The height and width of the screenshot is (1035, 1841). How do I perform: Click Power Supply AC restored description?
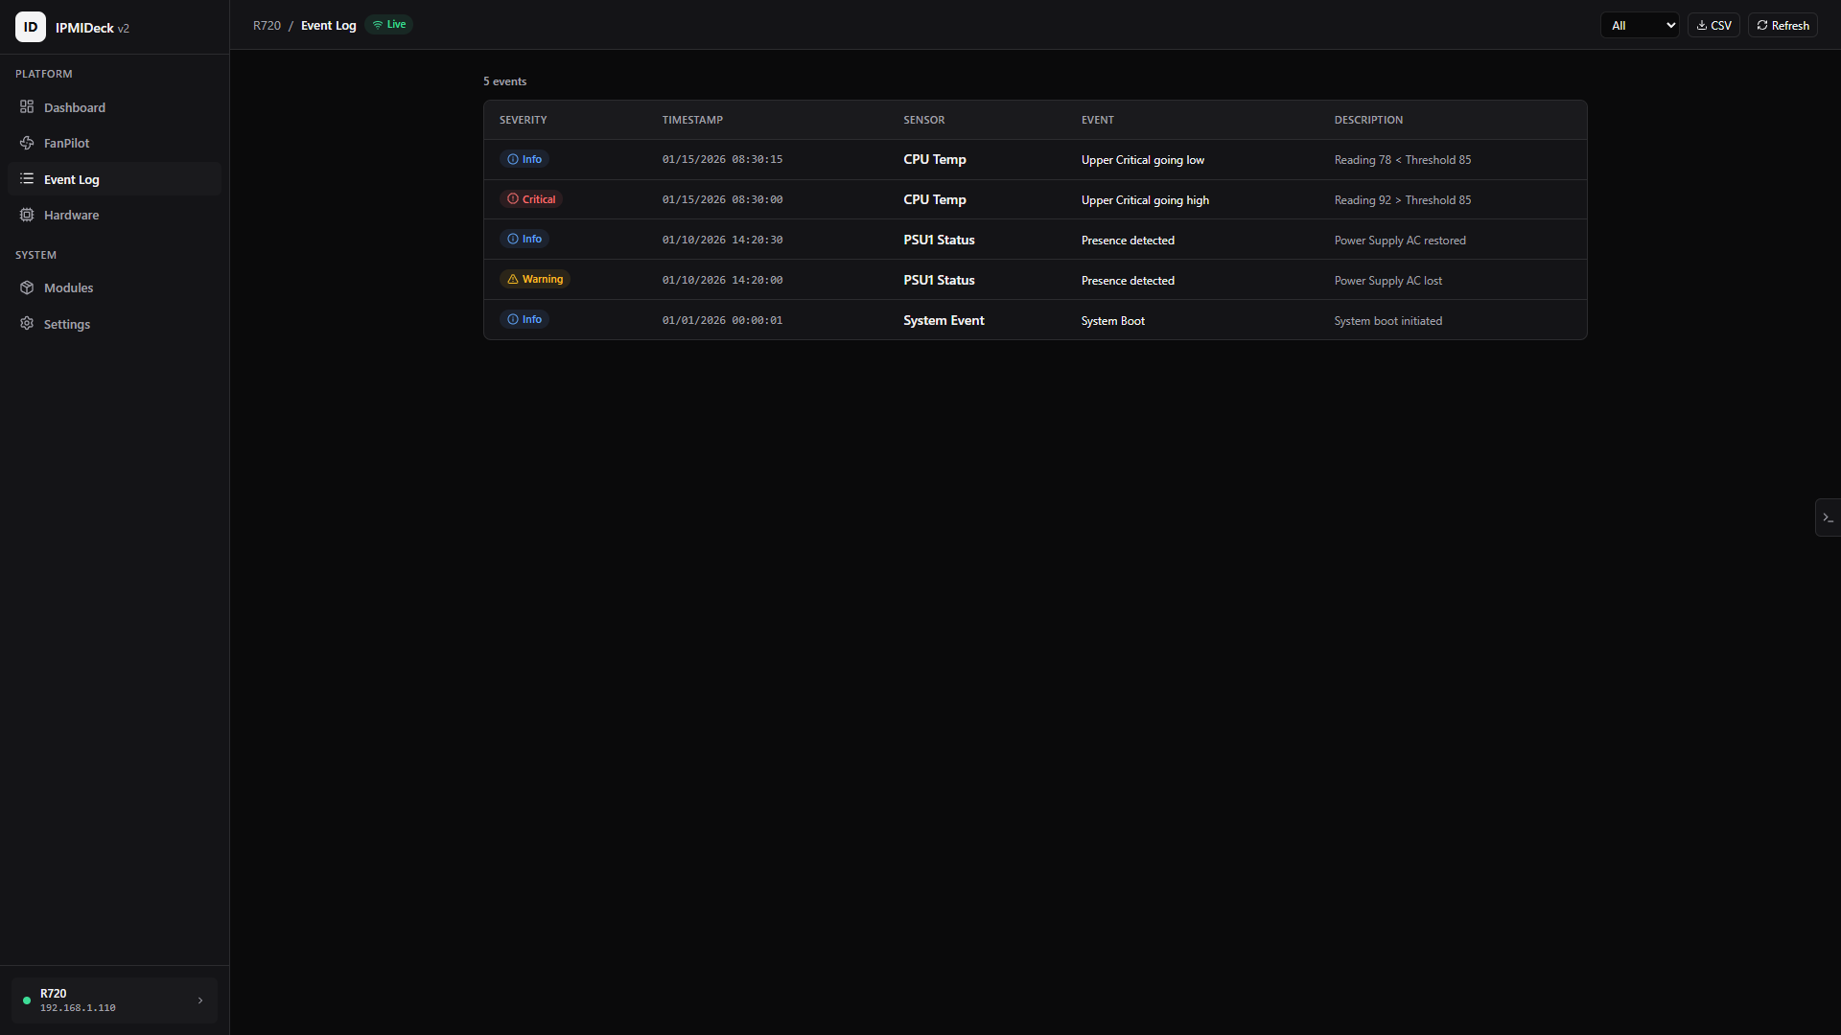[1400, 241]
